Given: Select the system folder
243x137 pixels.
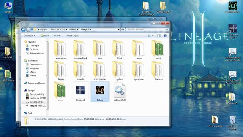Looking at the screenshot, I should (x=120, y=71).
